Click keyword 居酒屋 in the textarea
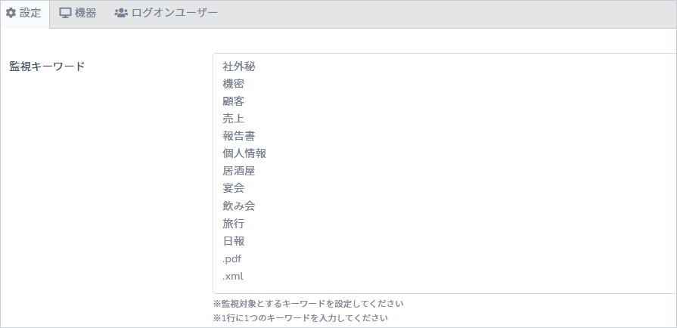677x328 pixels. tap(239, 172)
